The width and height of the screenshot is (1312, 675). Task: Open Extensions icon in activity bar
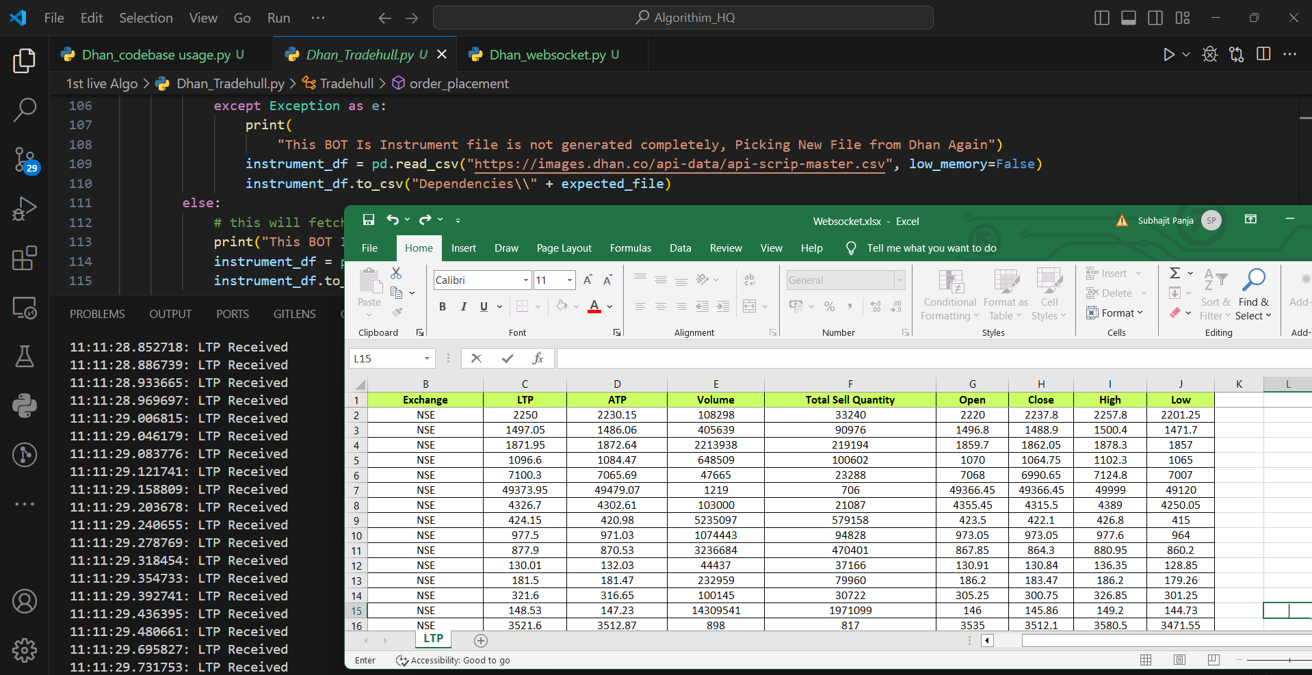(x=25, y=259)
